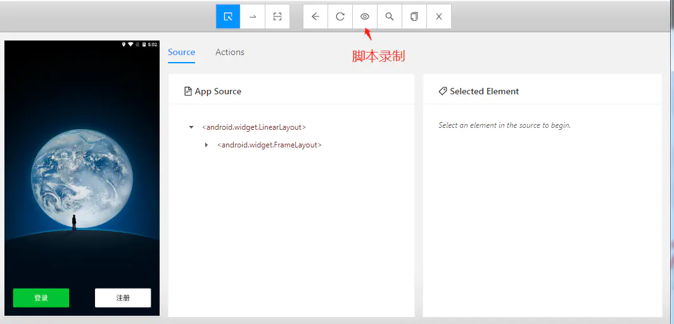Select the android.widget.FrameLayout element text
Viewport: 674px width, 324px height.
(x=269, y=145)
